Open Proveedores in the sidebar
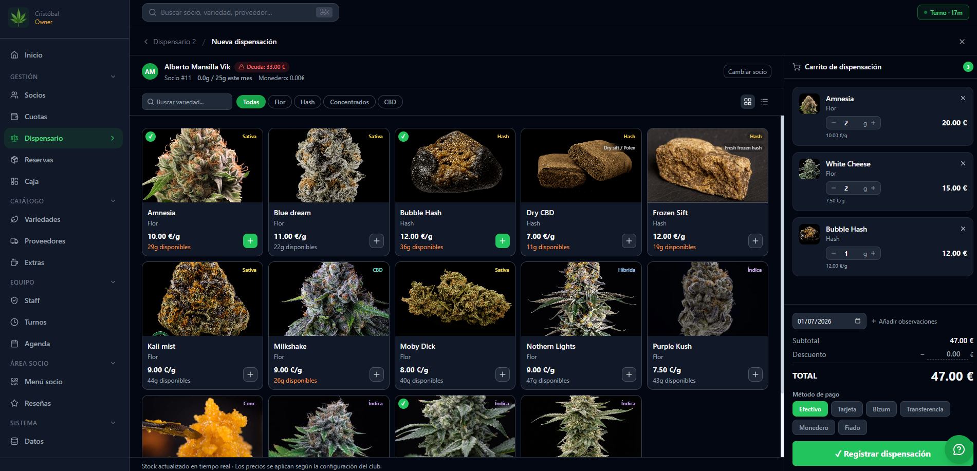The width and height of the screenshot is (977, 471). click(63, 241)
